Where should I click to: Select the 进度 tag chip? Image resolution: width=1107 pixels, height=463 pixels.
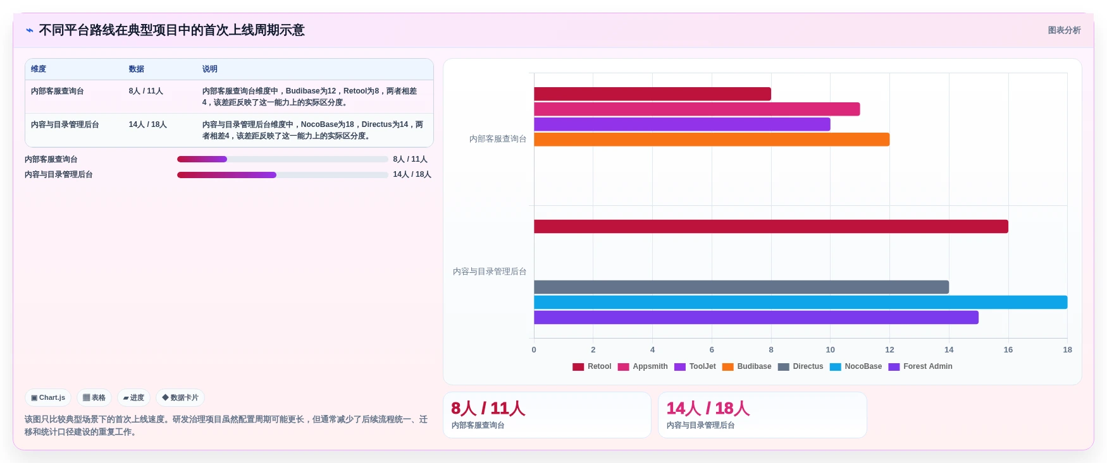click(133, 398)
